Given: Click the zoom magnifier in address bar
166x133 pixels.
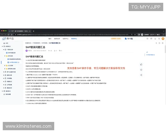Looking at the screenshot, I should pyautogui.click(x=132, y=35).
